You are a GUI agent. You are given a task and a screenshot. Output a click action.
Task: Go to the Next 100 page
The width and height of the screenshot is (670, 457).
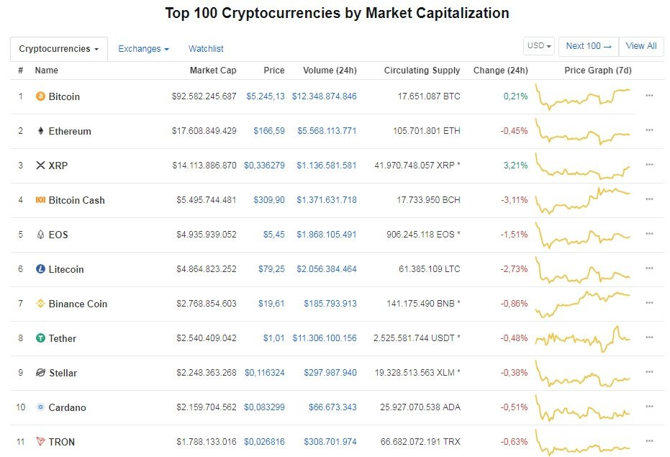click(x=588, y=46)
